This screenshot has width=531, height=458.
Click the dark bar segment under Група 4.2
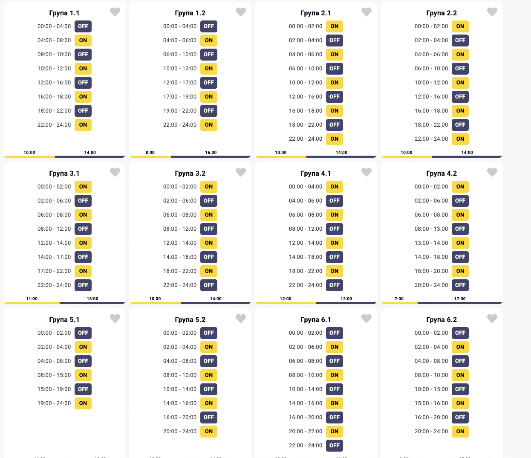460,303
